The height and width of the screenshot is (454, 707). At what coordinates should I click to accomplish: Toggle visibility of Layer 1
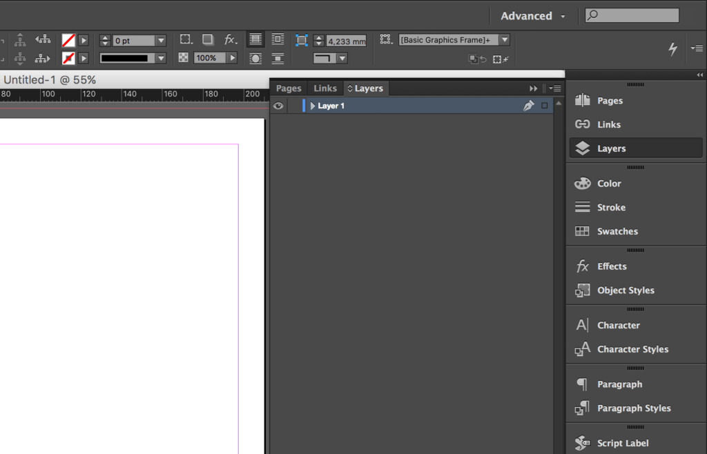(x=278, y=106)
